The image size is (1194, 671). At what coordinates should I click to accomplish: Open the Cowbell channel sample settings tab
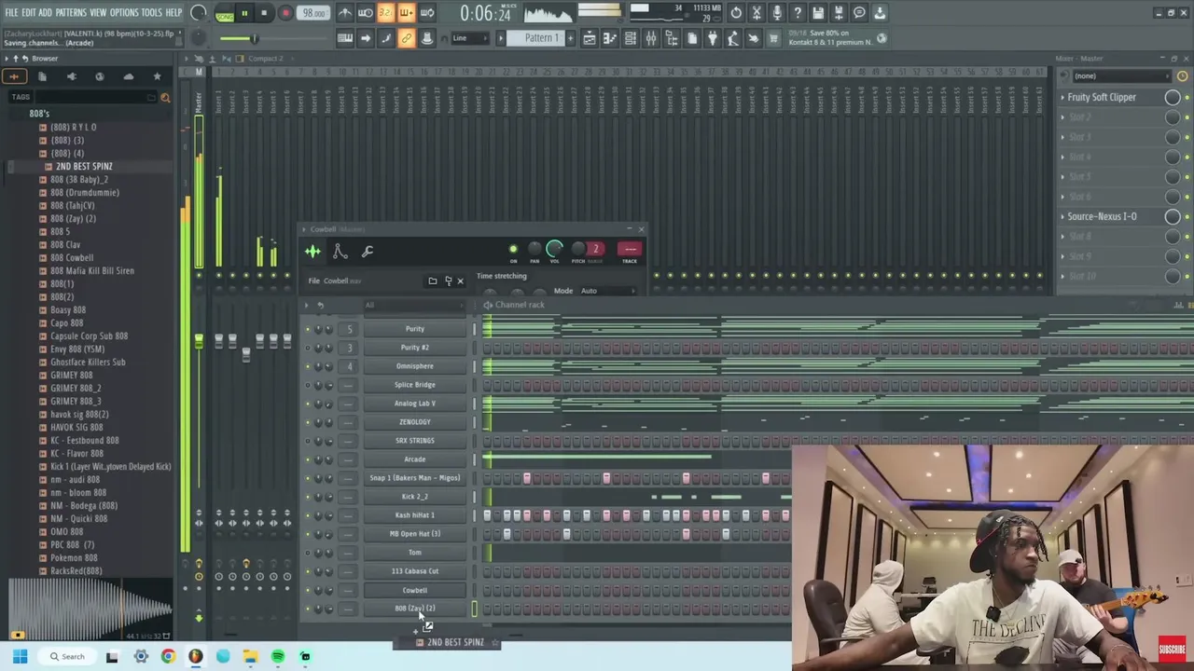[x=312, y=251]
